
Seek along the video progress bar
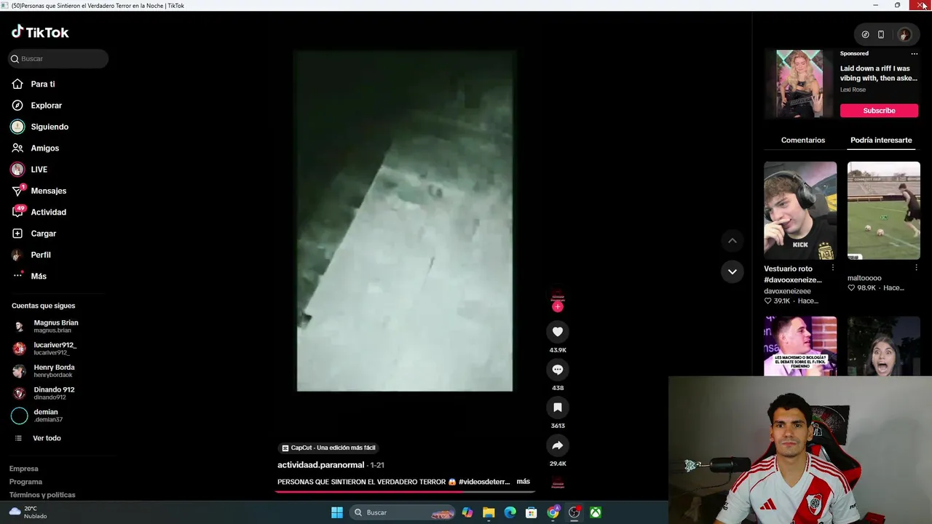point(405,491)
